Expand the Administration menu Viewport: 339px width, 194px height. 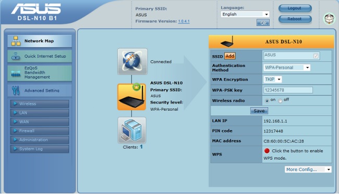[40, 140]
